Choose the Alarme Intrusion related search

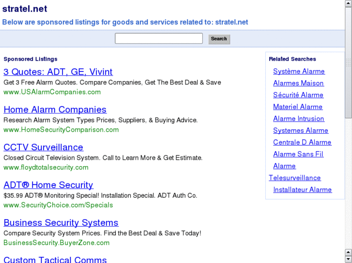pyautogui.click(x=299, y=119)
